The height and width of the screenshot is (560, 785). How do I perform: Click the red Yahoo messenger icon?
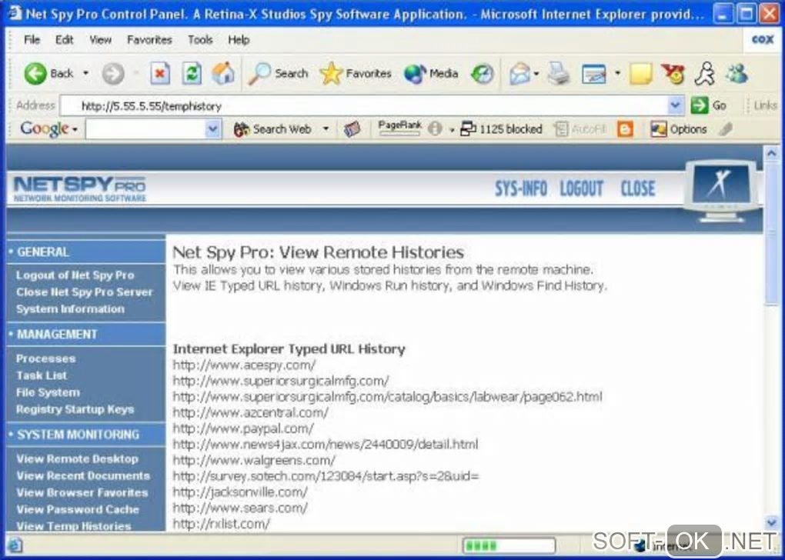[x=673, y=74]
